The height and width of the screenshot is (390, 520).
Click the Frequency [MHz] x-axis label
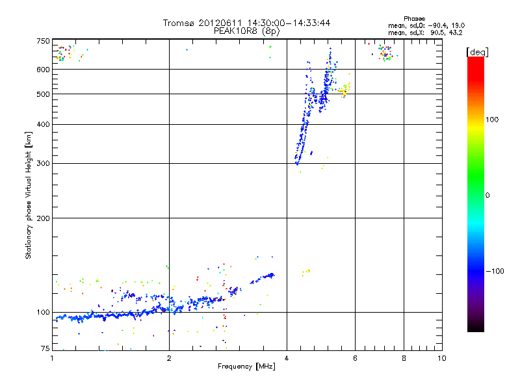click(x=246, y=367)
